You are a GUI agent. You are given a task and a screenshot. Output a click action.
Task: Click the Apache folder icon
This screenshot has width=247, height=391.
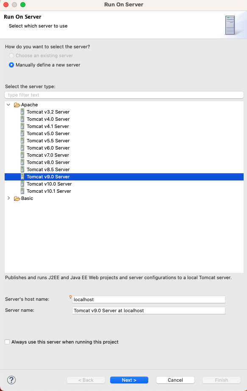[x=17, y=105]
